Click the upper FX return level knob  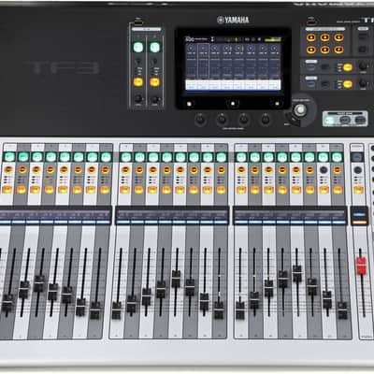point(363,66)
